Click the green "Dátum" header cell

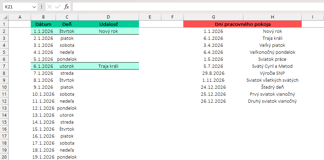tap(43, 24)
